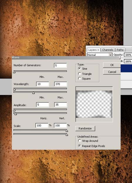Choose Wrap Around for undefined areas
This screenshot has width=132, height=183.
coord(79,141)
